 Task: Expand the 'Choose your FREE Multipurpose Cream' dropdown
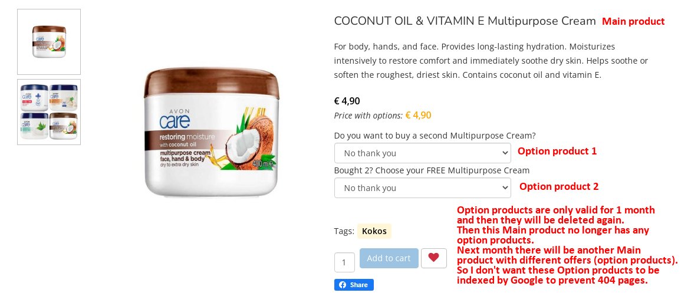tap(422, 188)
